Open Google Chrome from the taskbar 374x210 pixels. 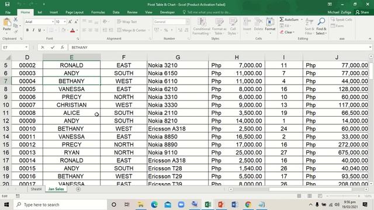click(x=248, y=205)
